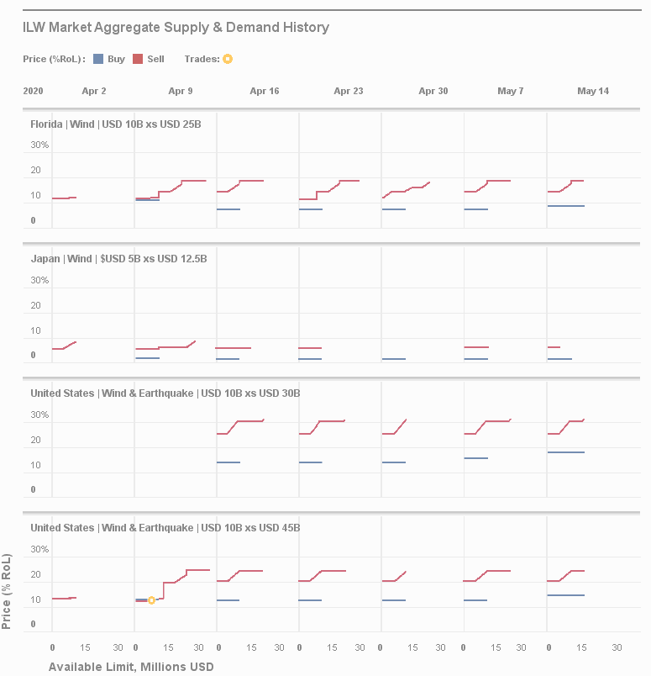This screenshot has width=651, height=676.
Task: Select the May 14 date column header
Action: coord(593,91)
